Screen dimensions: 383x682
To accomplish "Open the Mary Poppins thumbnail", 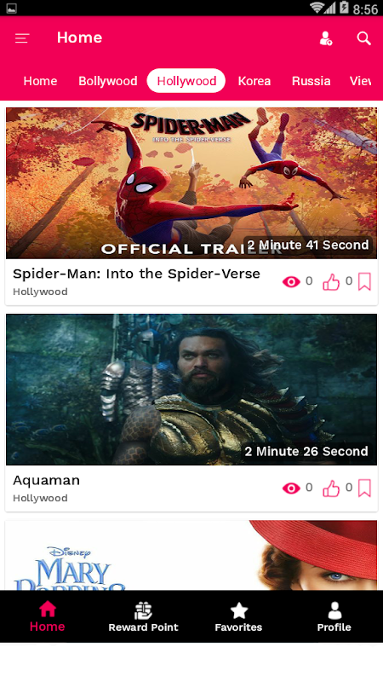I will (191, 555).
